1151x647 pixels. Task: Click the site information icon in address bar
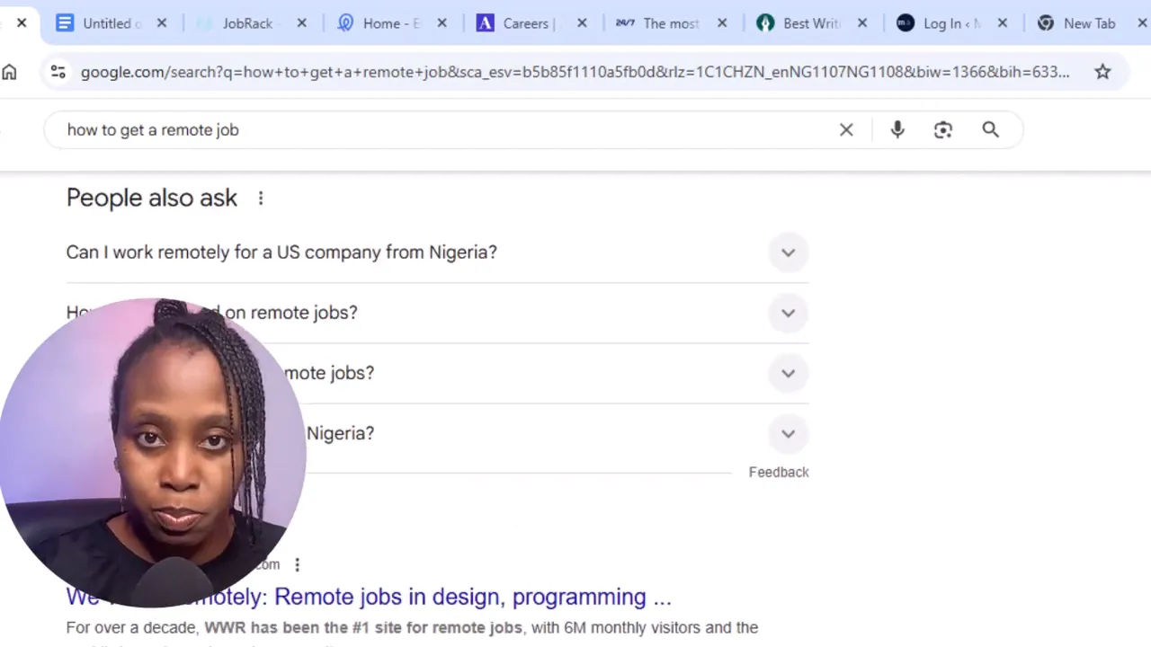[58, 72]
